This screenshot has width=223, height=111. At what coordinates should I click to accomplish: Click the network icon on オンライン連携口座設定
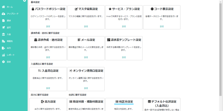(71, 71)
